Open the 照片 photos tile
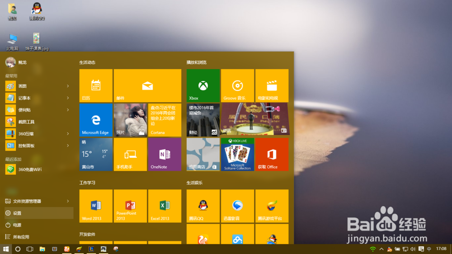Screen dimensions: 452x254 (130, 120)
